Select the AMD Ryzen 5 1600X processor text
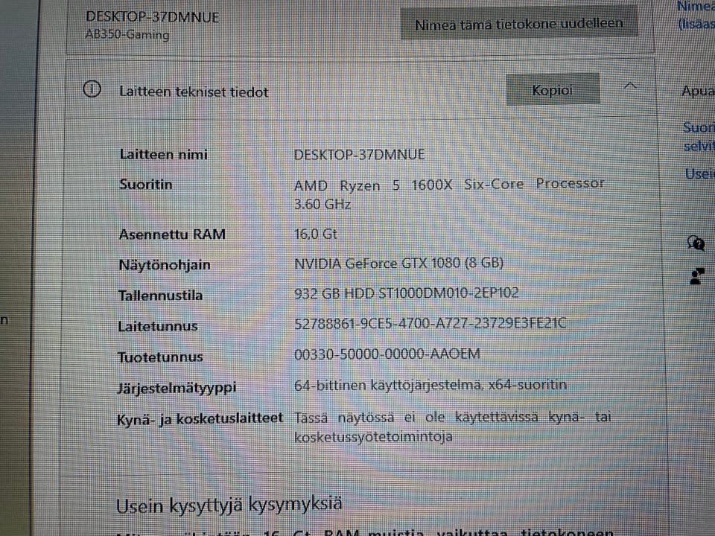Screen dimensions: 715x536 coord(449,194)
